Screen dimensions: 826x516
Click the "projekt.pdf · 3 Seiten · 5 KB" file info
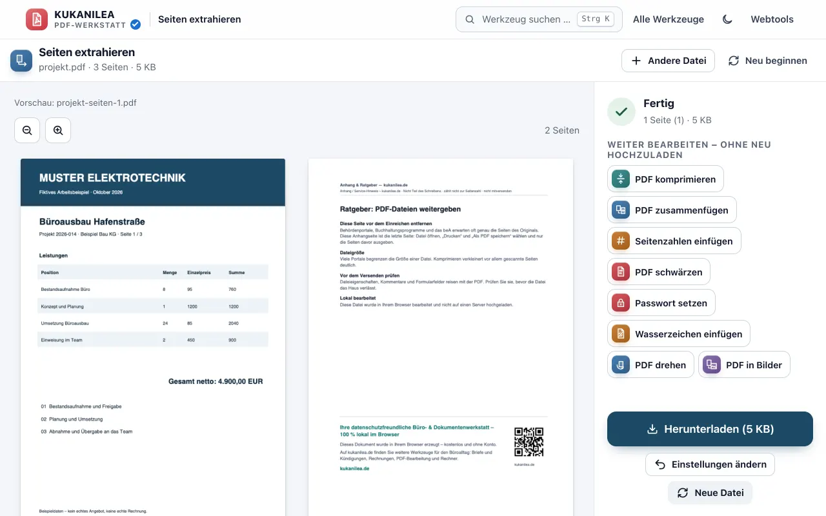(97, 67)
